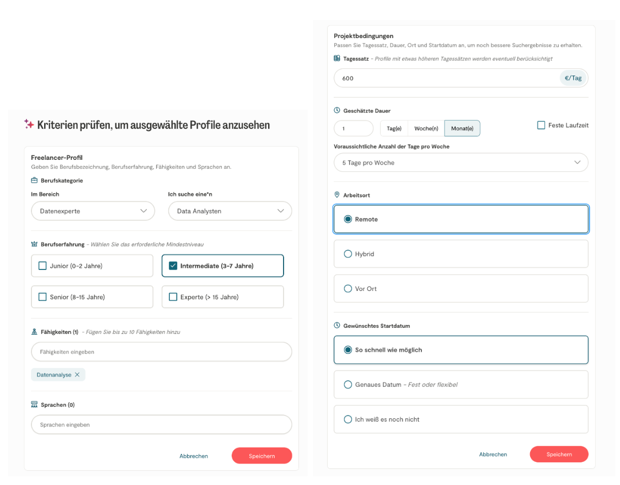
Task: Click the Berufserfahrung crown icon
Action: coord(34,244)
